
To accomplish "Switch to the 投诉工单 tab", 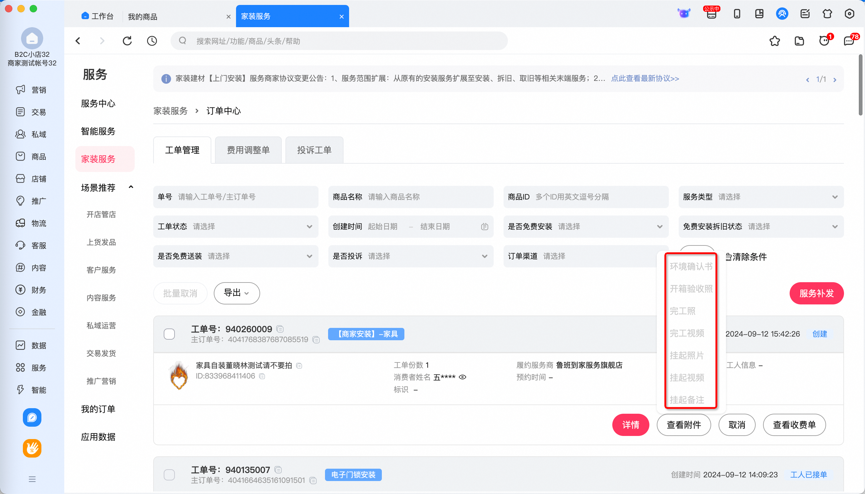I will click(x=314, y=150).
